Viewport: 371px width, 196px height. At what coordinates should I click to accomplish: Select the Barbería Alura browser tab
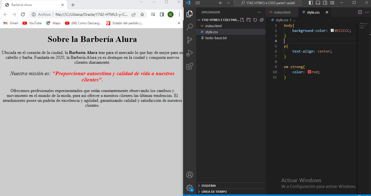pos(34,5)
